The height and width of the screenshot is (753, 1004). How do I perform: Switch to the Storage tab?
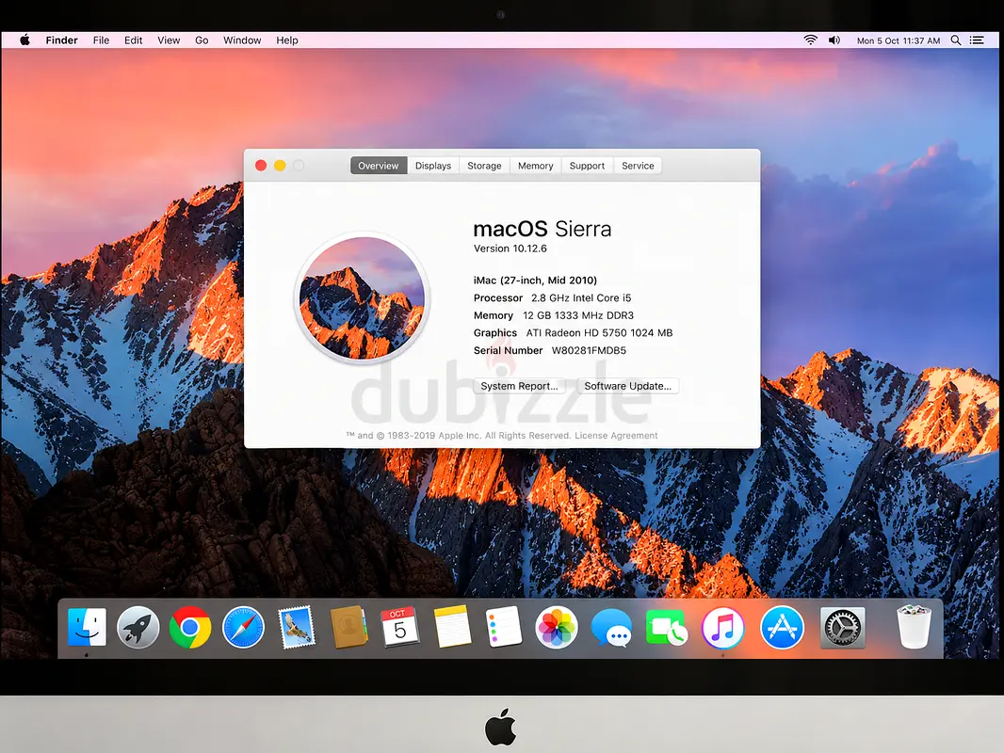[x=484, y=166]
